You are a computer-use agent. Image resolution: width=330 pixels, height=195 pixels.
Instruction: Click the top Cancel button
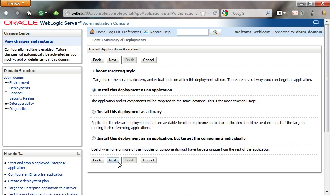point(149,60)
